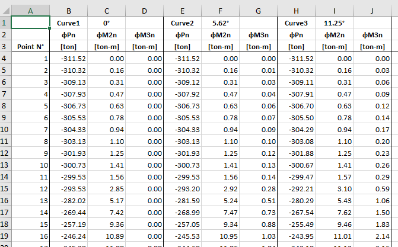
Task: Select column F header
Action: point(220,11)
